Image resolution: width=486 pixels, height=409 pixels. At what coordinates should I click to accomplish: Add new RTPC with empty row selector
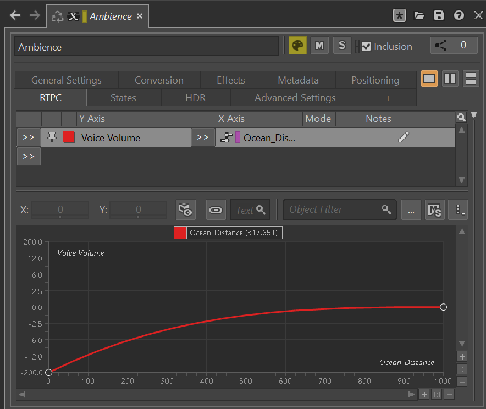29,156
